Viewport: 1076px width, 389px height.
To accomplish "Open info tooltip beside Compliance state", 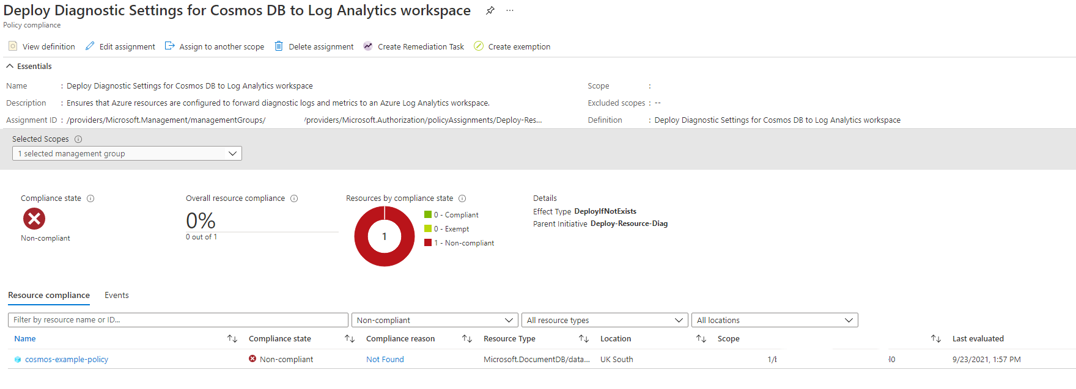I will (x=90, y=198).
